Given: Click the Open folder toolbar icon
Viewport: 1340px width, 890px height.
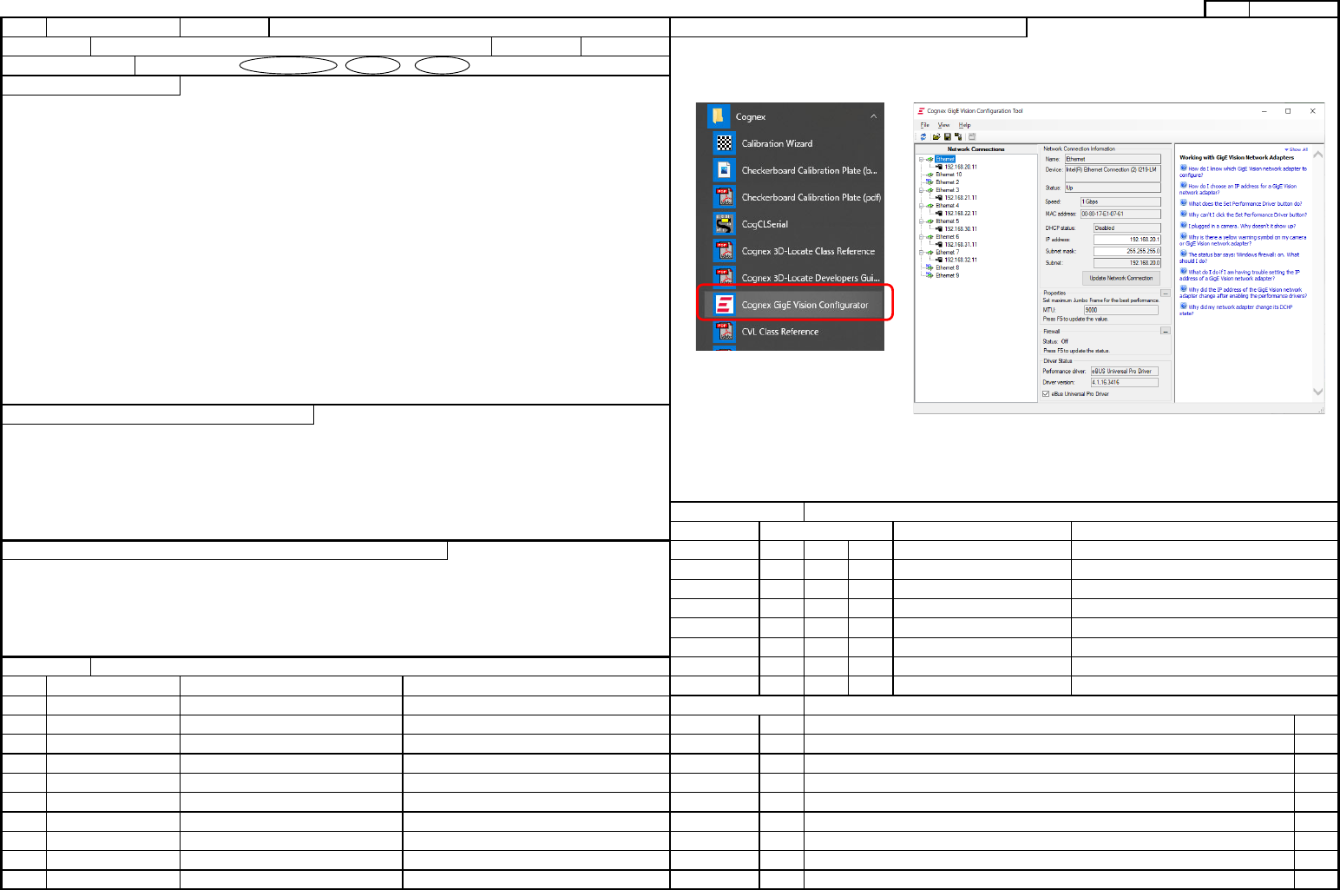Looking at the screenshot, I should [x=936, y=136].
